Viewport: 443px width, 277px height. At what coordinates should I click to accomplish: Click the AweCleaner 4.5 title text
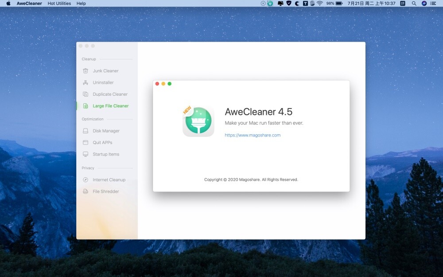(259, 112)
